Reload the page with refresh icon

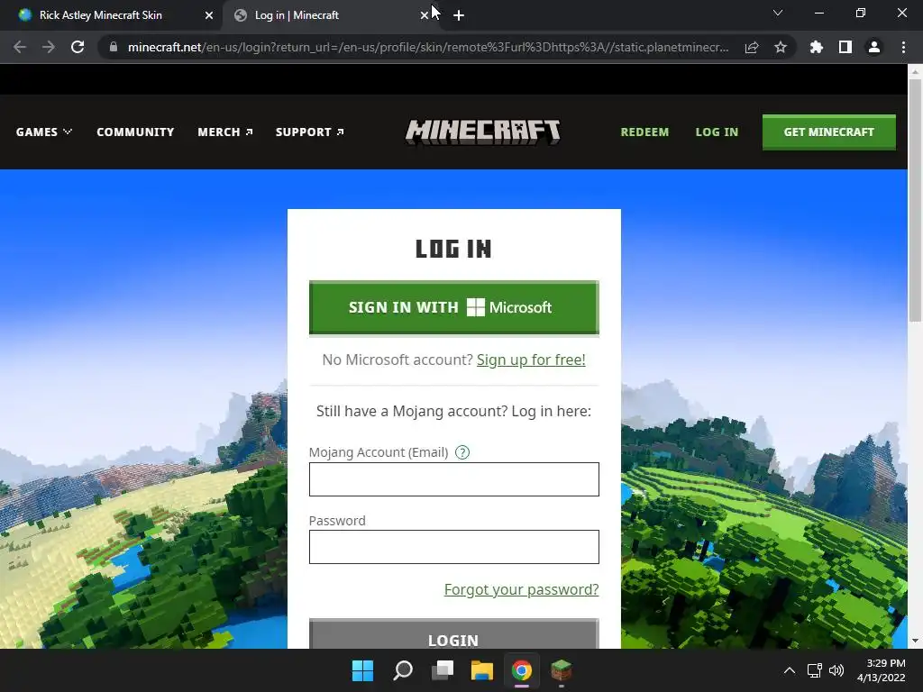78,47
